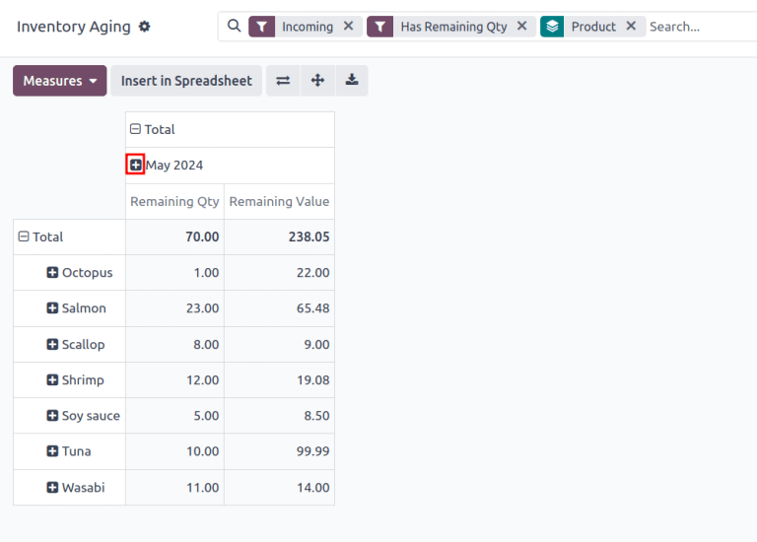Click Insert in Spreadsheet button

tap(186, 81)
